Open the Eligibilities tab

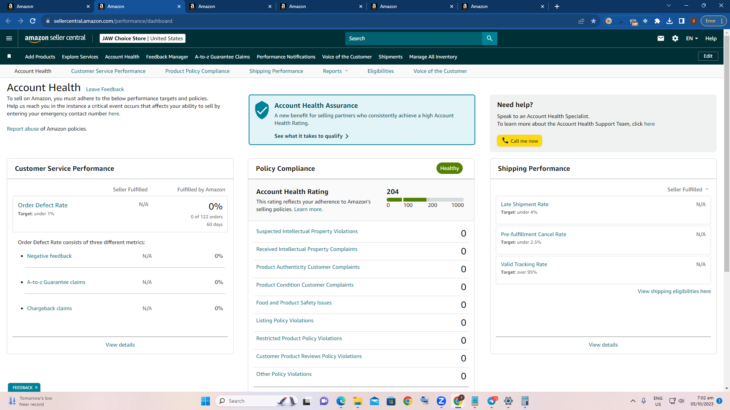(x=381, y=71)
